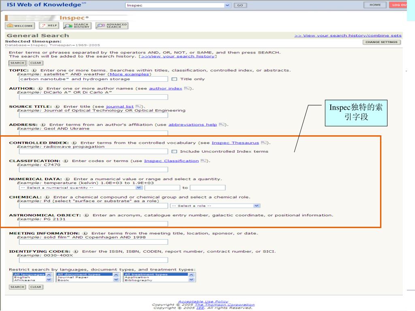This screenshot has width=415, height=311.
Task: Open the Inspec Classification link
Action: [171, 161]
